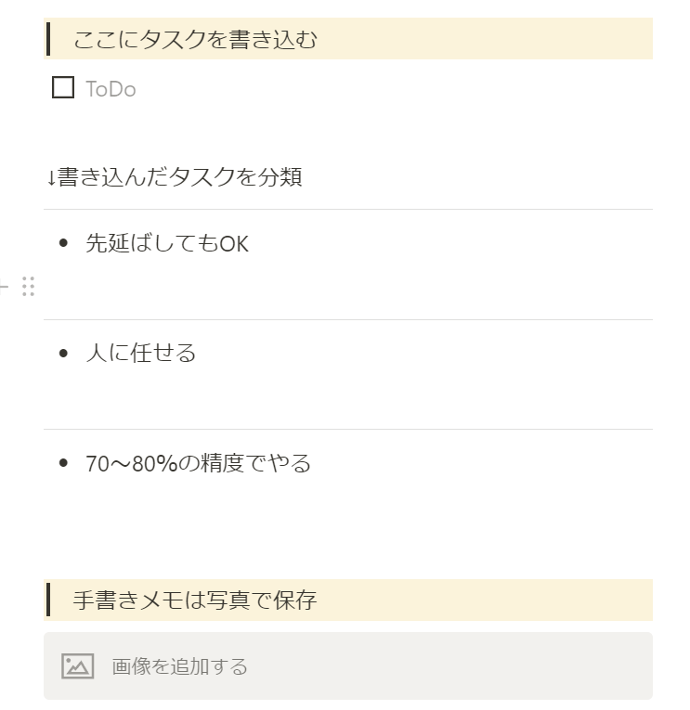Select the divider line above 人に任せる
The width and height of the screenshot is (690, 710).
[348, 319]
